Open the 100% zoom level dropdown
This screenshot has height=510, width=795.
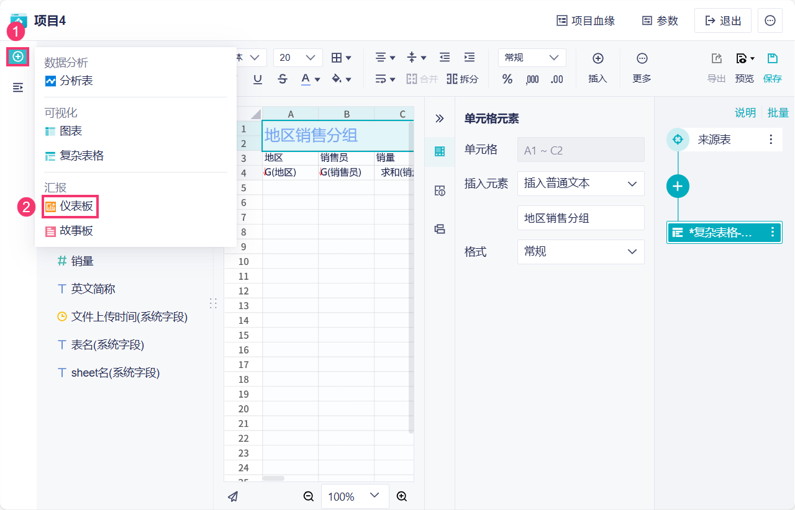click(355, 496)
